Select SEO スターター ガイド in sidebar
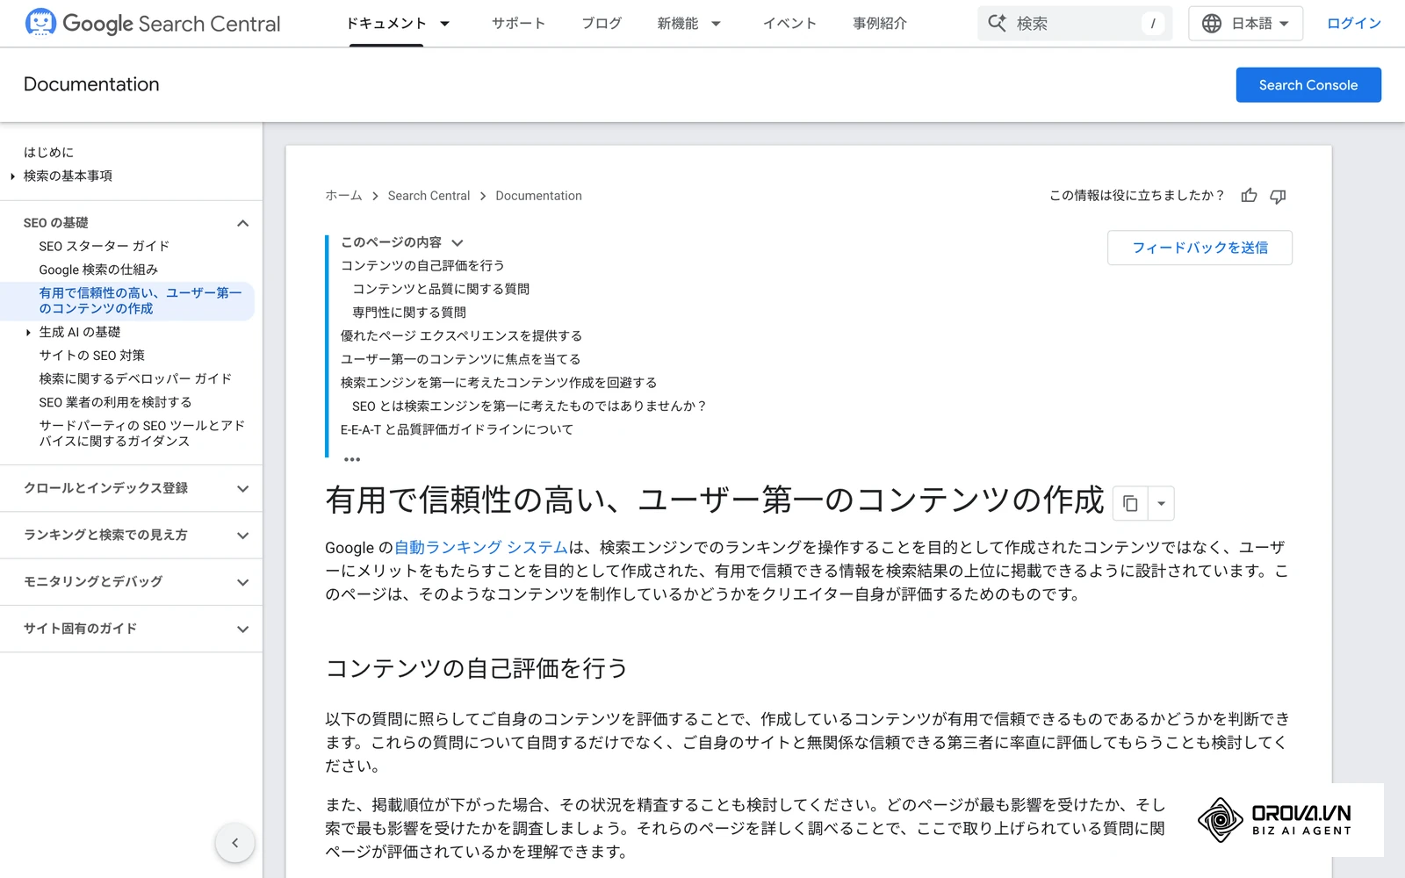This screenshot has height=878, width=1405. [x=104, y=247]
